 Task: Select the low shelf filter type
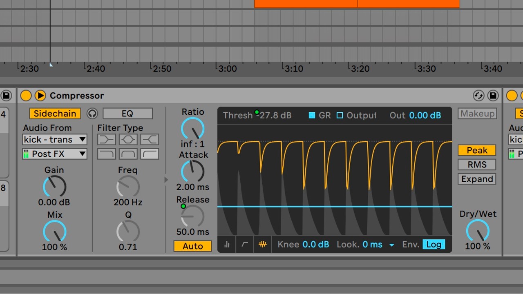pos(106,140)
